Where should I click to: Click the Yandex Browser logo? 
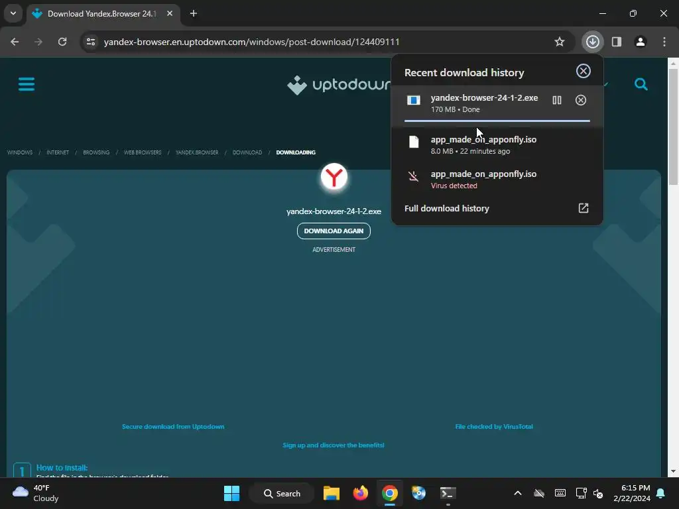click(334, 177)
